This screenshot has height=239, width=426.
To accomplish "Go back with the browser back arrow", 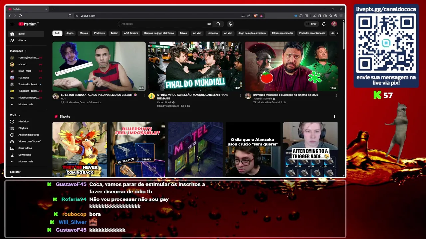I will point(10,16).
